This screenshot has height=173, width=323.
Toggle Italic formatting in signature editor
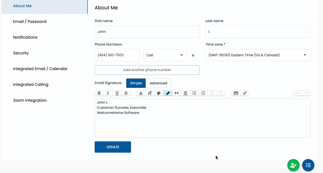point(108,93)
